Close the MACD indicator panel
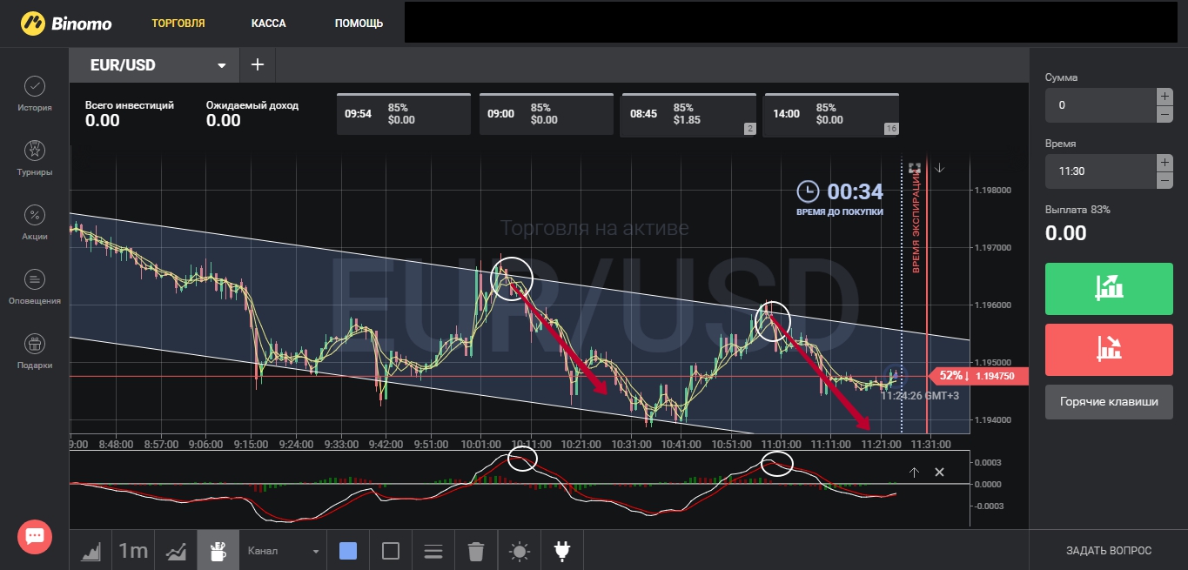Screen dimensions: 1188x570 pos(939,473)
